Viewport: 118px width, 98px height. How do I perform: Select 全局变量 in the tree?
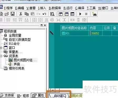pyautogui.click(x=15, y=35)
